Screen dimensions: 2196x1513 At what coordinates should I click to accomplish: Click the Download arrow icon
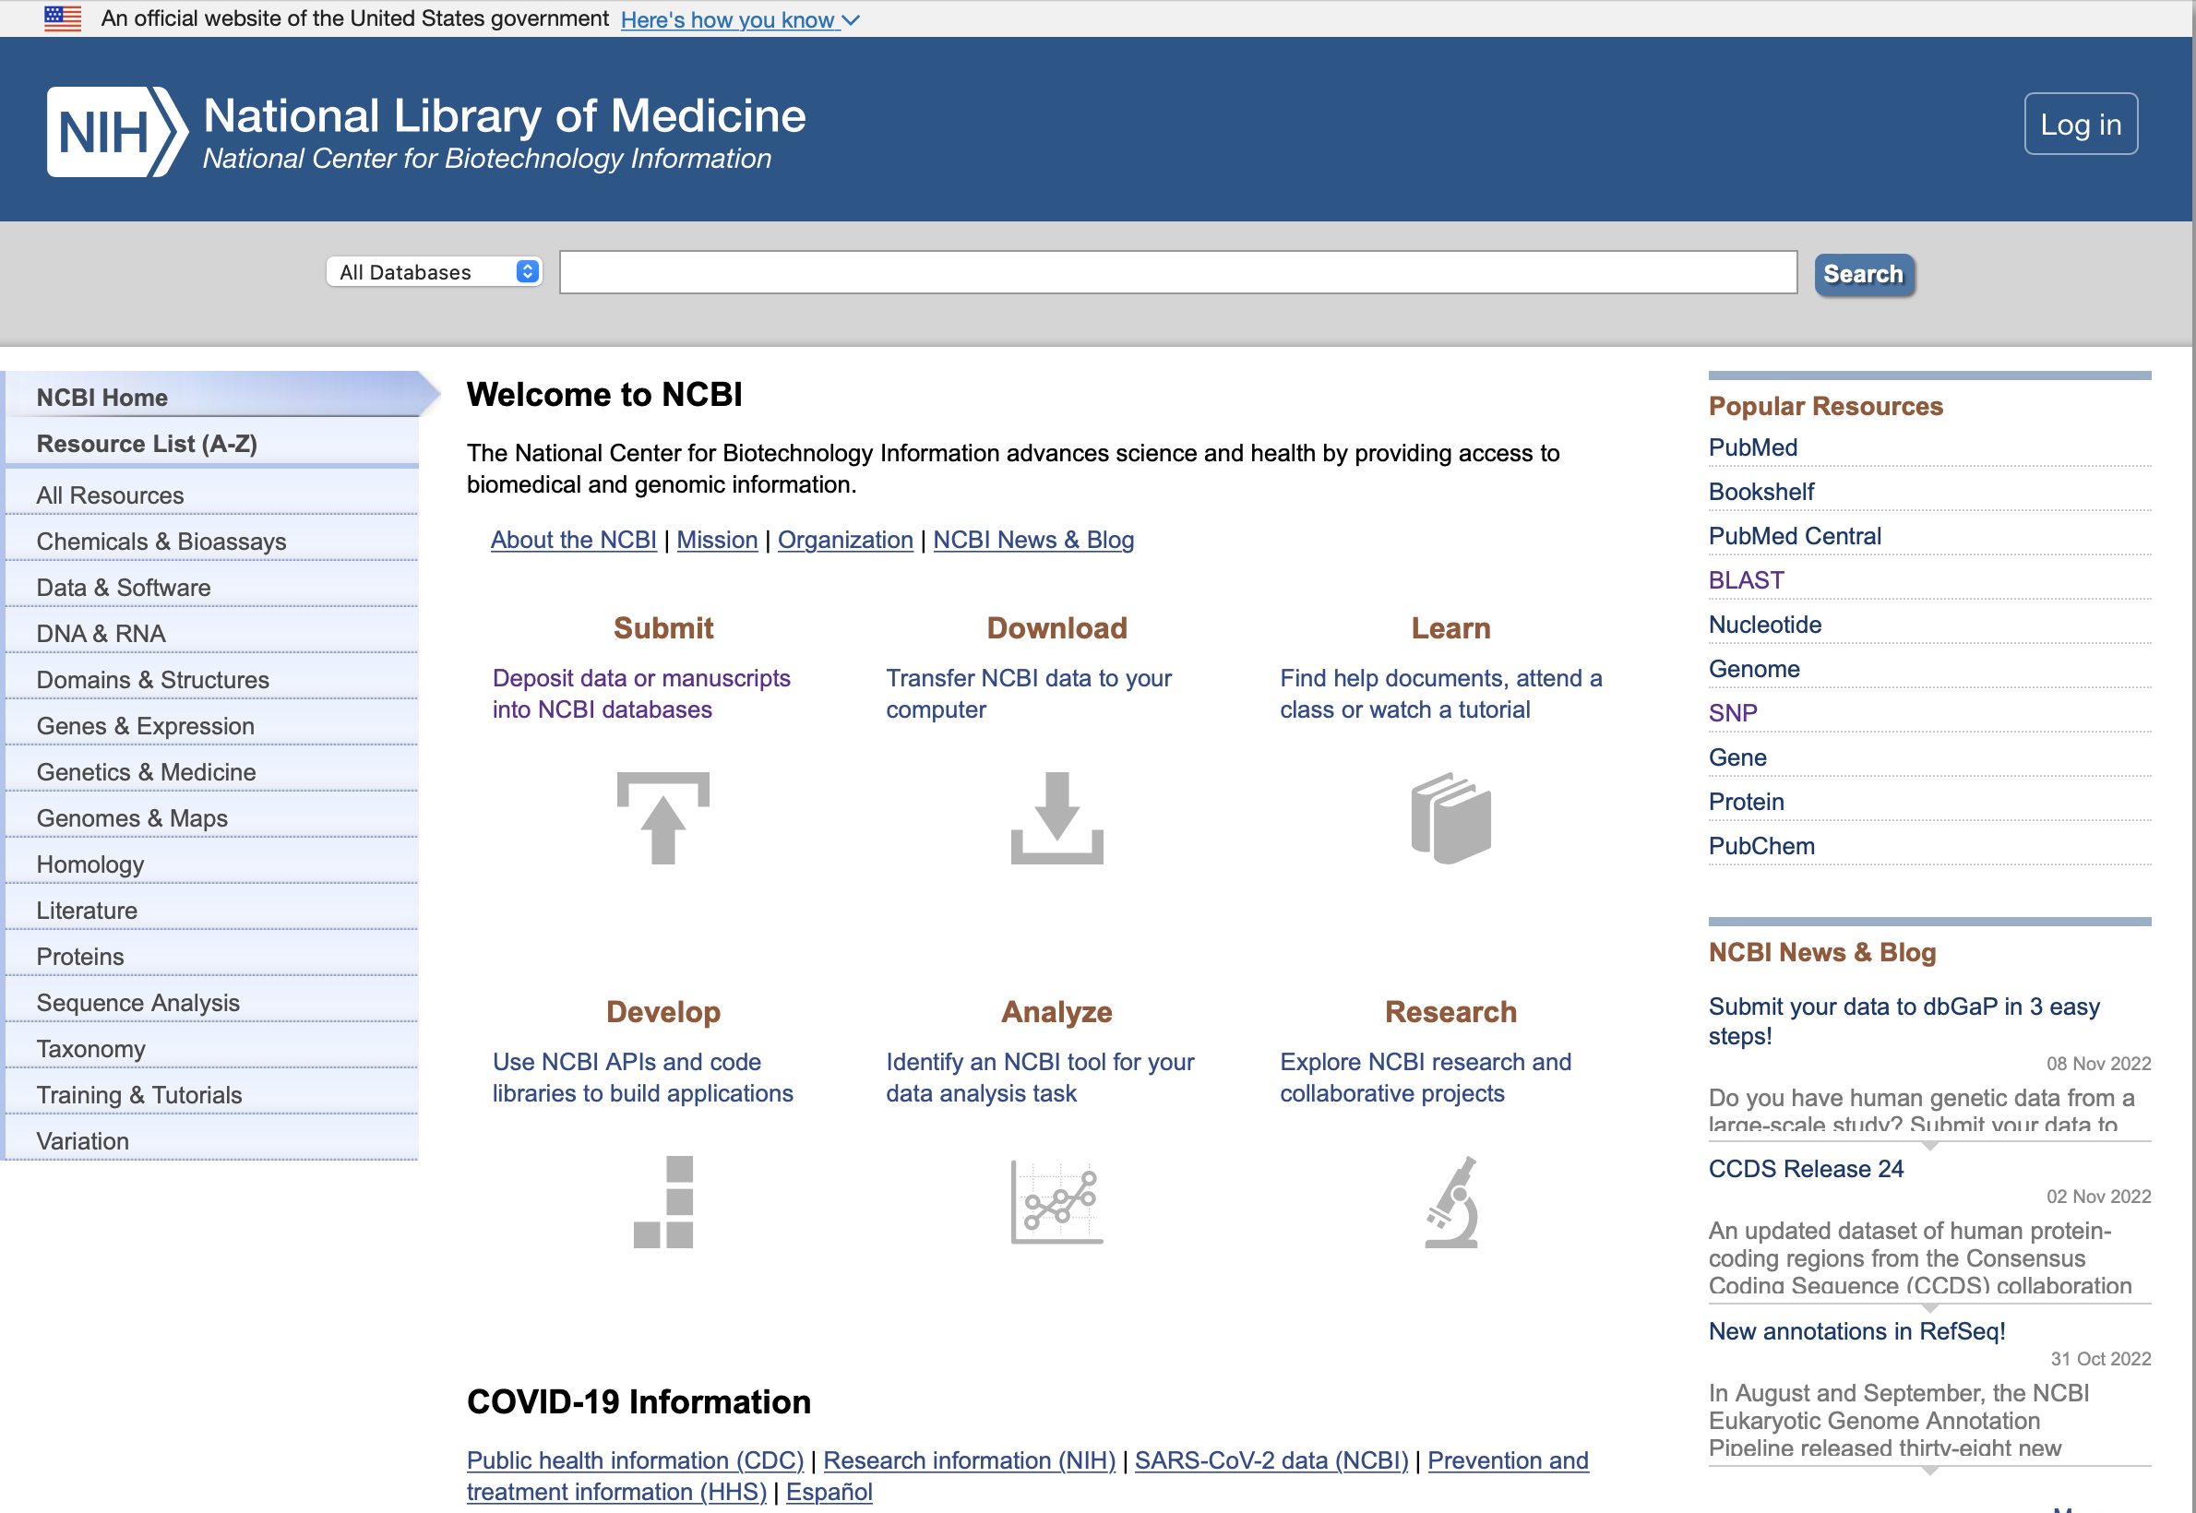point(1056,817)
